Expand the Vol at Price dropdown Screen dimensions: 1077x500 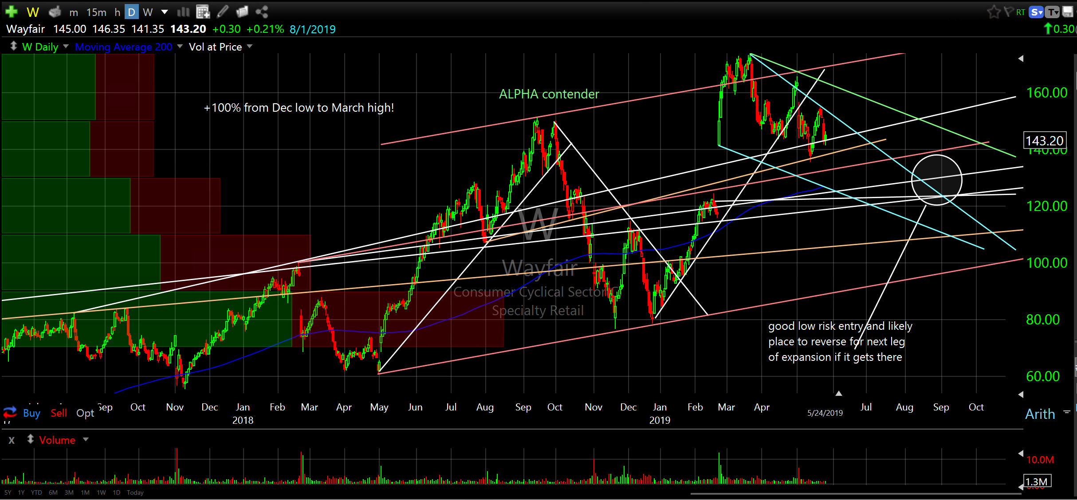click(250, 46)
